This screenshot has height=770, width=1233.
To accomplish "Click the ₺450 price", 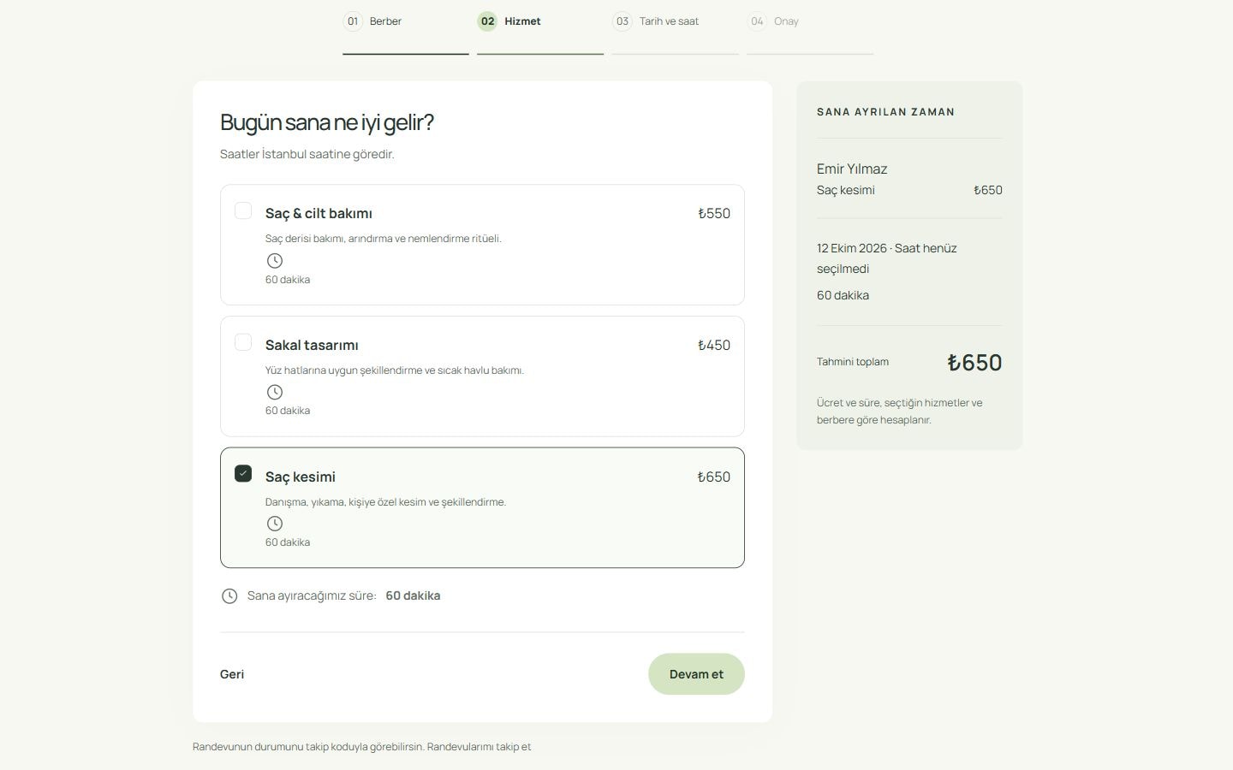I will [714, 345].
